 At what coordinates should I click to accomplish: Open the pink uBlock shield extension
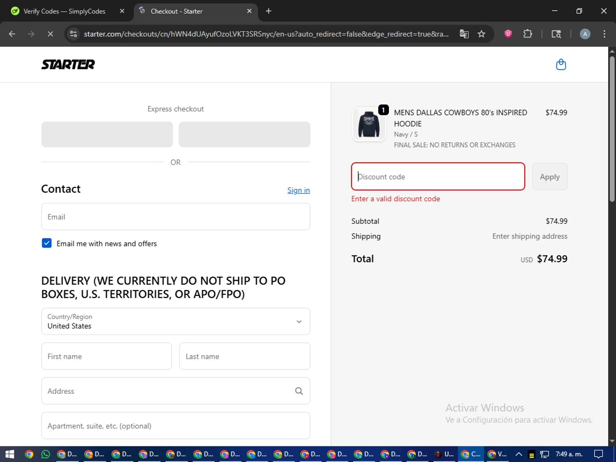tap(508, 34)
